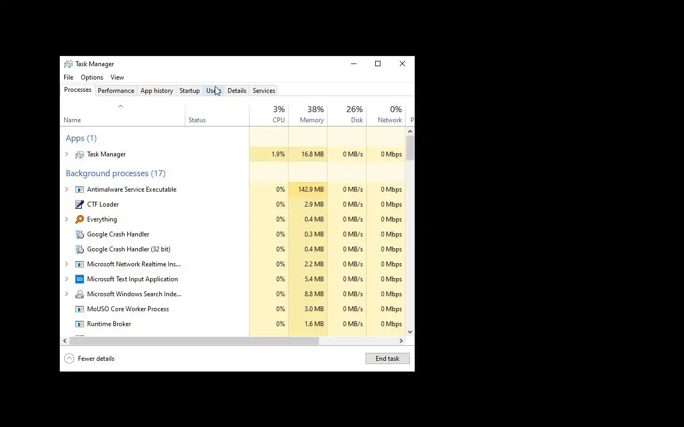Image resolution: width=684 pixels, height=427 pixels.
Task: Click the vertical scrollbar thumb
Action: [410, 148]
